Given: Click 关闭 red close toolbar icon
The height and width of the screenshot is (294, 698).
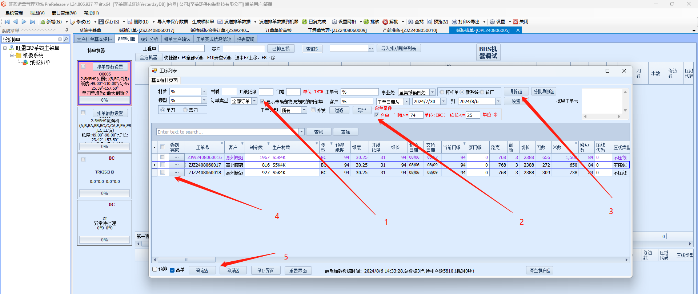Looking at the screenshot, I should point(516,22).
